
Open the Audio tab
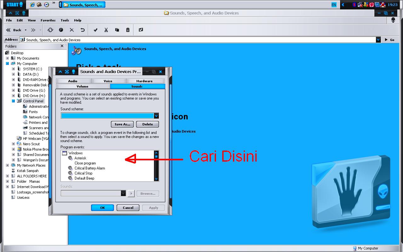(73, 81)
